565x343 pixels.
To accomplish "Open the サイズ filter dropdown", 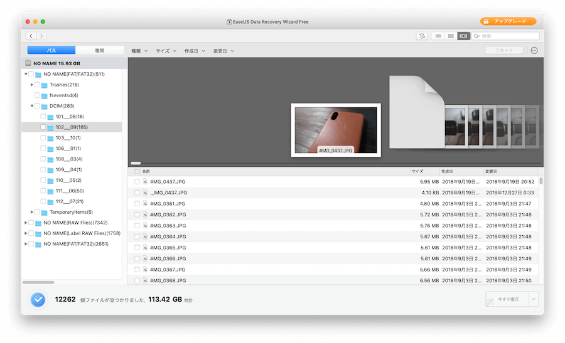I will tap(166, 51).
